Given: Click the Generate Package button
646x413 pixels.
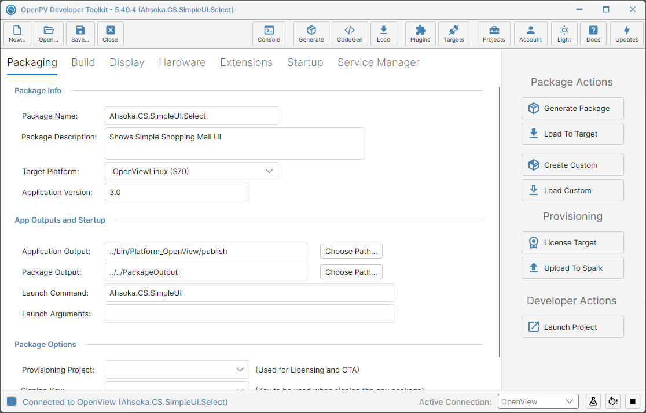Looking at the screenshot, I should point(572,108).
